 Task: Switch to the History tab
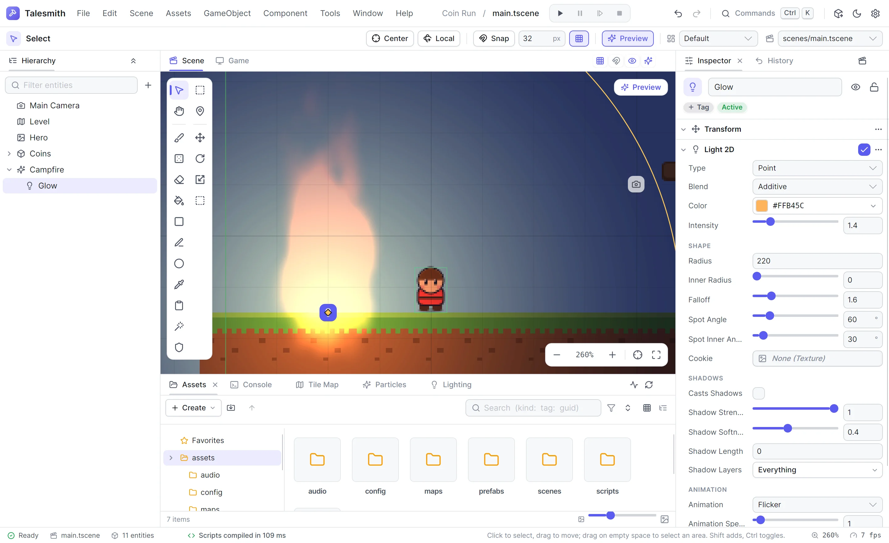click(774, 60)
